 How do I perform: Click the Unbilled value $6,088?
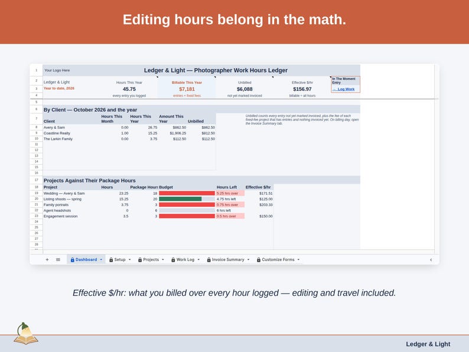tap(245, 89)
